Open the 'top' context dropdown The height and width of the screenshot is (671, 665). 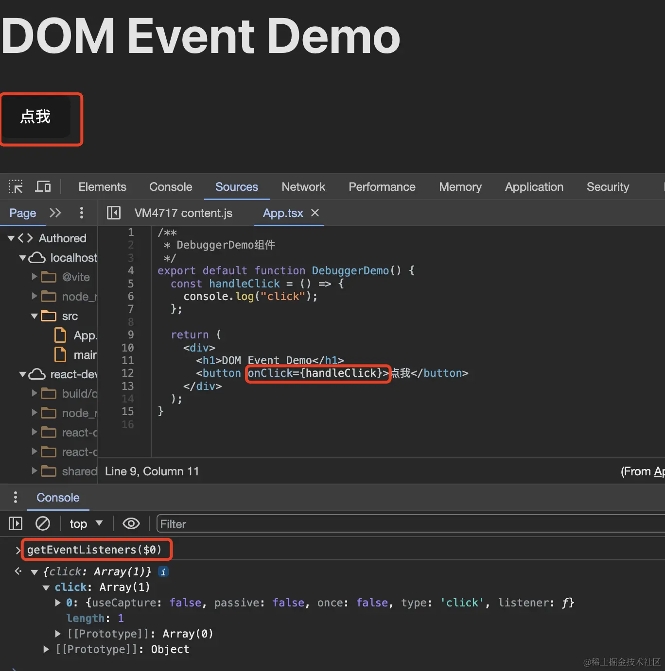pyautogui.click(x=86, y=524)
